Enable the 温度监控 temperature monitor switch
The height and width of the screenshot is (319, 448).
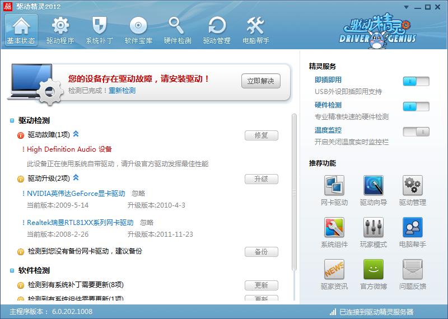(x=416, y=132)
